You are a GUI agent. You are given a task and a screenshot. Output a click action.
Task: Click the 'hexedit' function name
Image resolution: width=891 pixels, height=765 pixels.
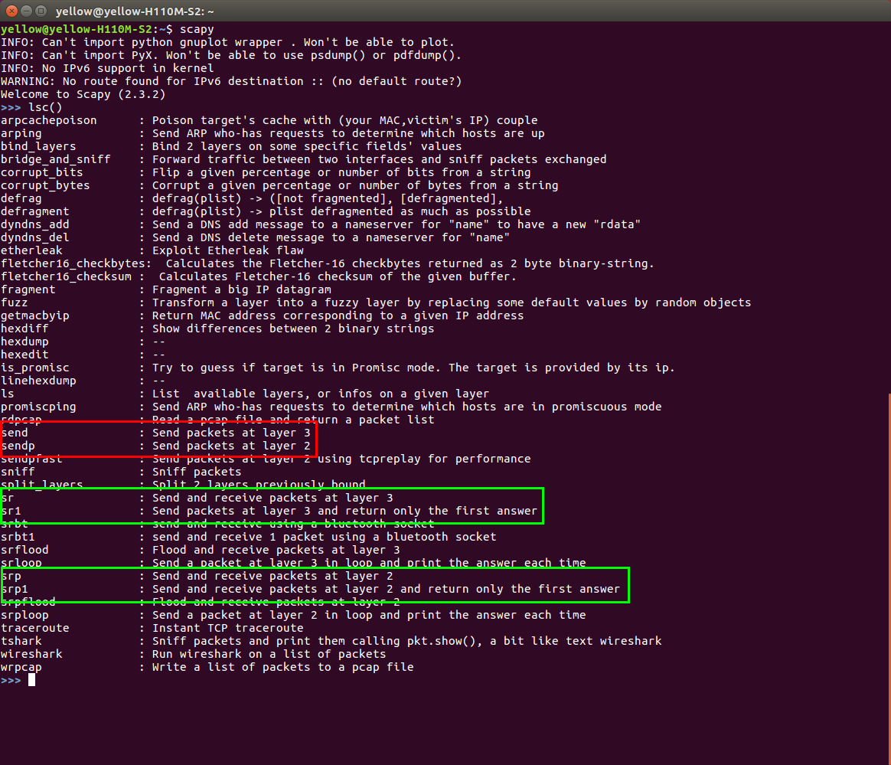pyautogui.click(x=24, y=355)
